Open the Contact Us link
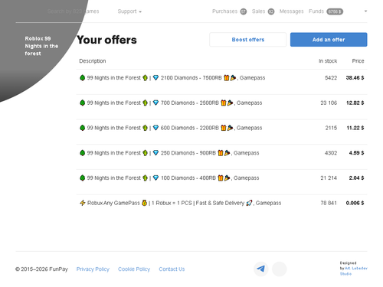 [172, 269]
